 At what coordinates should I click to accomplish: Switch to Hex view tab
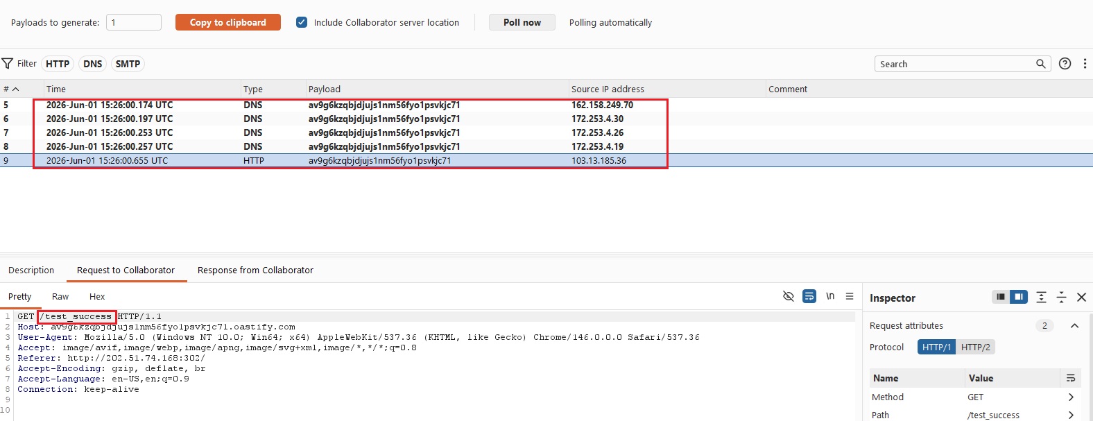pyautogui.click(x=97, y=296)
